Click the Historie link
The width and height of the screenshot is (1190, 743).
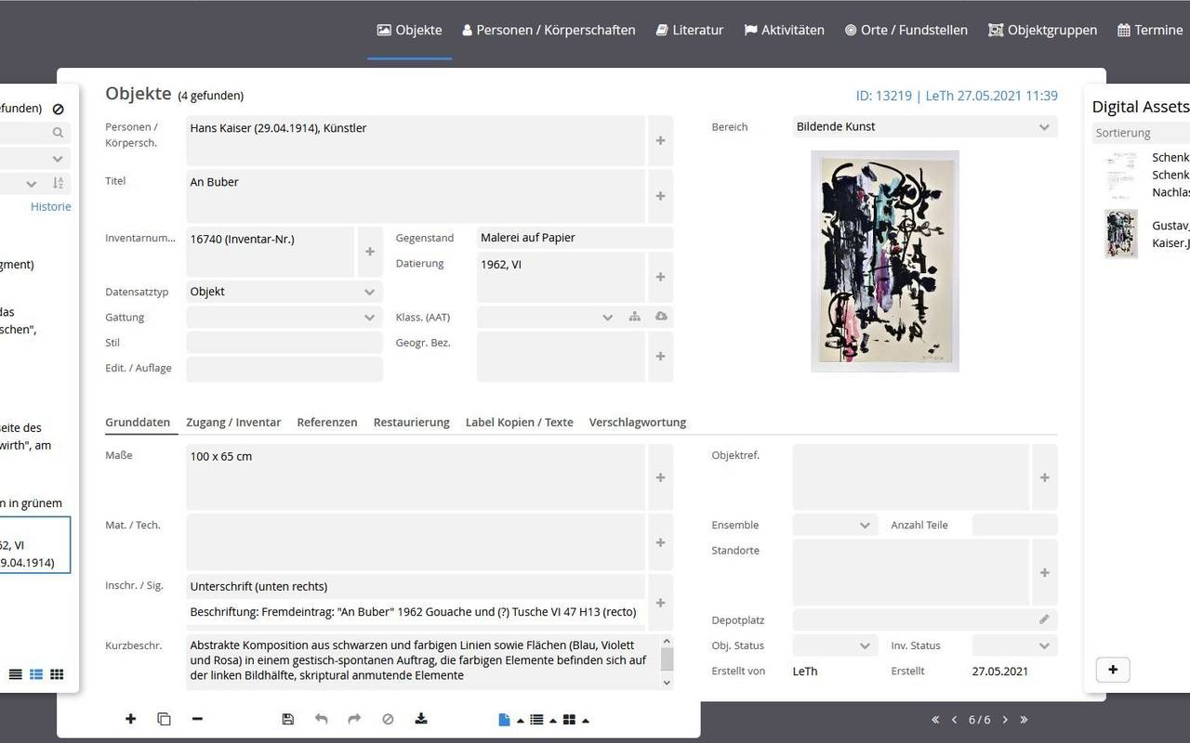click(50, 207)
